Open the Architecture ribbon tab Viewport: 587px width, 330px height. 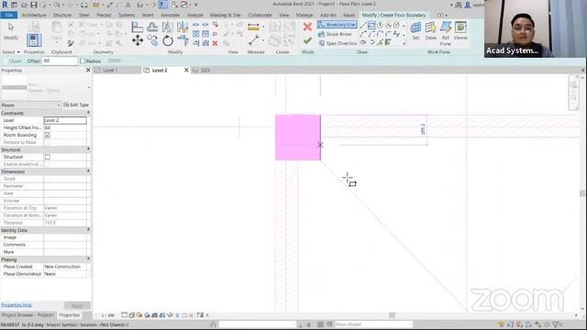pyautogui.click(x=34, y=15)
